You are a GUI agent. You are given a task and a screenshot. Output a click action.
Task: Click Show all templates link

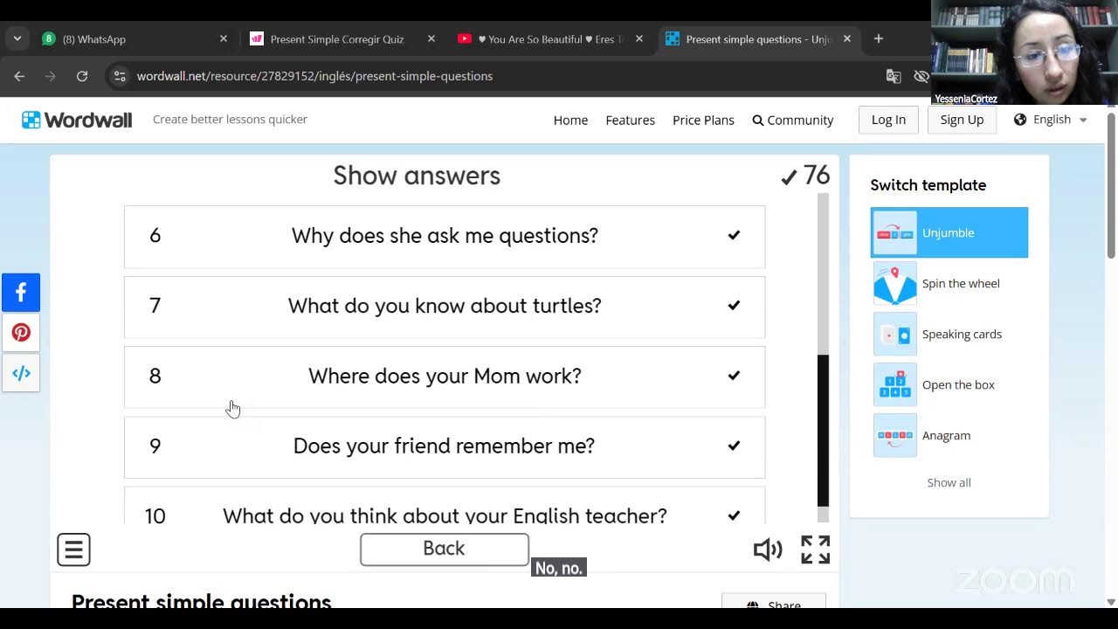949,482
